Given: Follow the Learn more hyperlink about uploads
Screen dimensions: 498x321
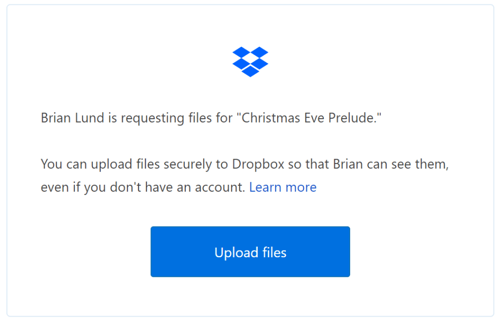Looking at the screenshot, I should tap(283, 187).
